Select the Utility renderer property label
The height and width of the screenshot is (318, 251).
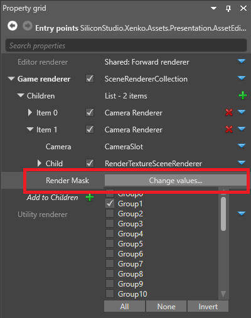43,215
